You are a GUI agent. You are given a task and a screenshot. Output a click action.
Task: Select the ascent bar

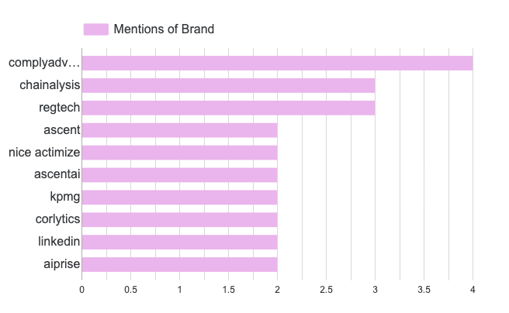(179, 130)
